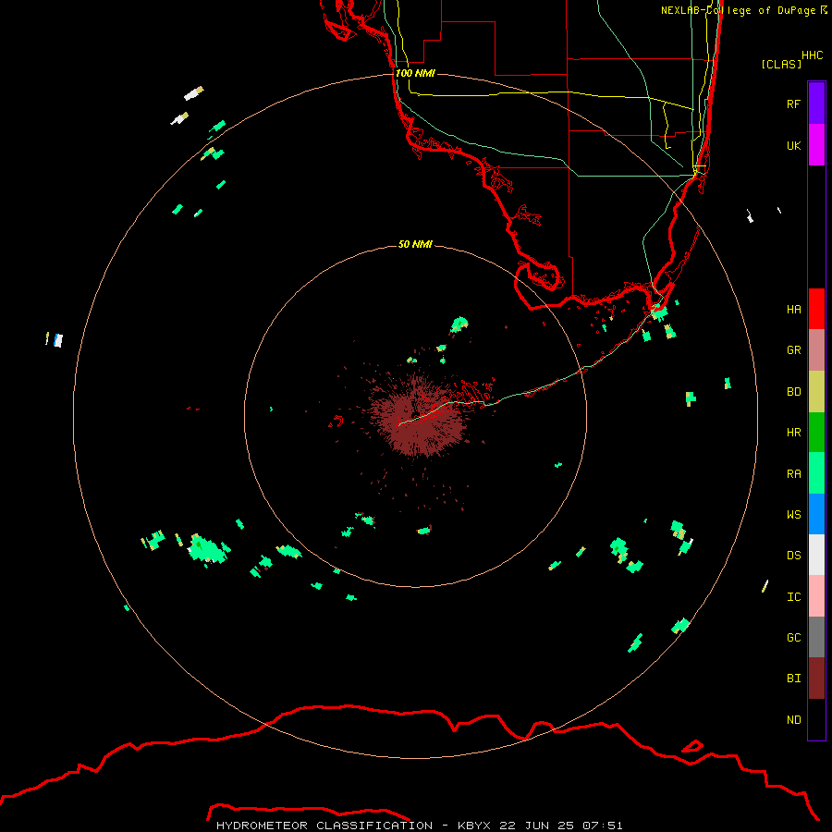Viewport: 832px width, 832px height.
Task: Select the GR pink legend swatch
Action: coord(816,350)
